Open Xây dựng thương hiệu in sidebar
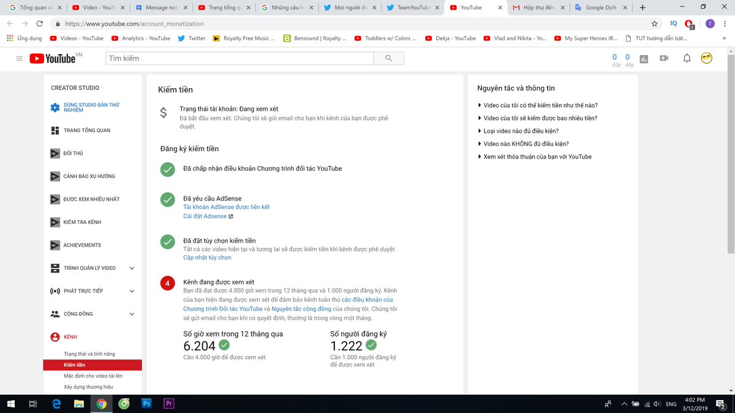 [x=88, y=387]
